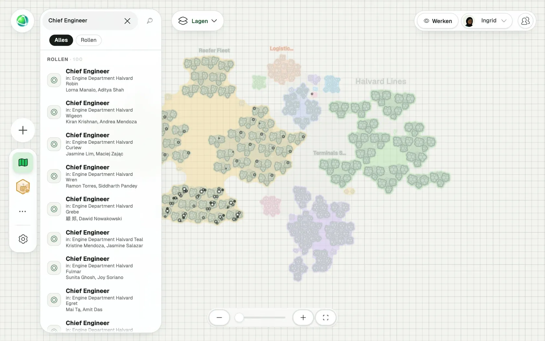545x341 pixels.
Task: Open the map view sidebar icon
Action: pos(23,163)
